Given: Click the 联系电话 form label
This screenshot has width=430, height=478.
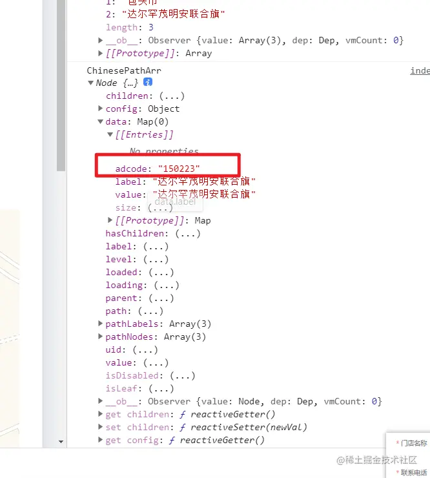Looking at the screenshot, I should coord(414,473).
